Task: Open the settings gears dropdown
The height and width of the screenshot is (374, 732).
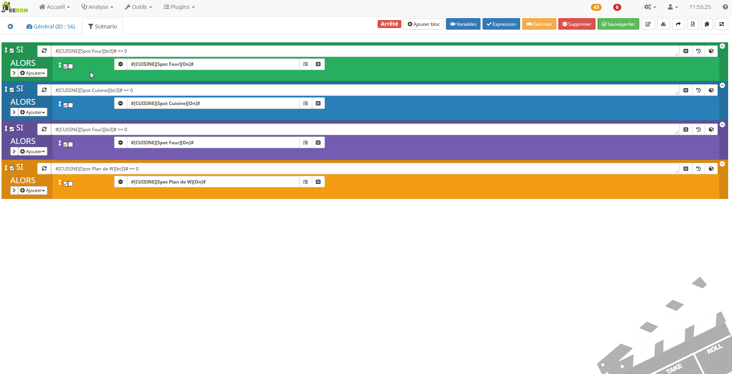Action: coord(650,7)
